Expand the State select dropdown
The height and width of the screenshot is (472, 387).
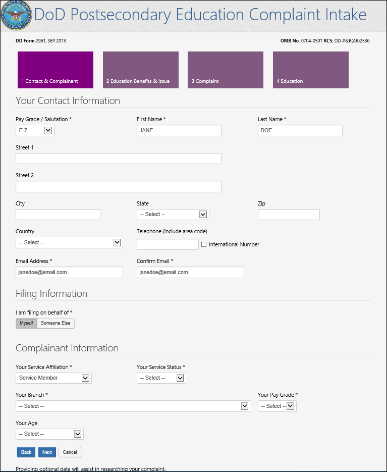click(173, 215)
